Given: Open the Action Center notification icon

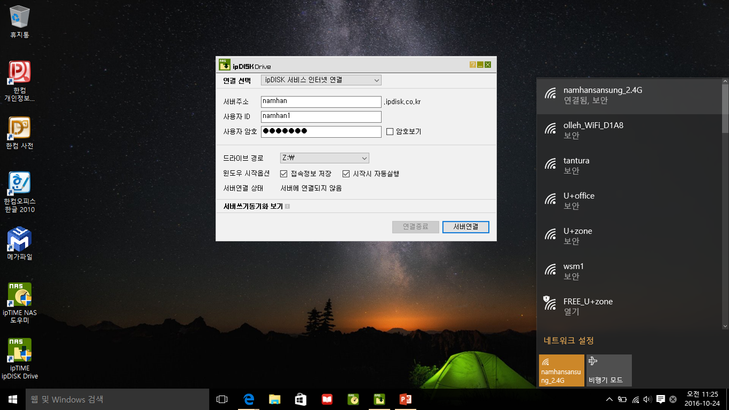Looking at the screenshot, I should pyautogui.click(x=660, y=399).
